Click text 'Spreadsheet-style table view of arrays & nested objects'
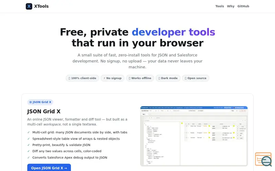This screenshot has height=171, width=275. 76,139
